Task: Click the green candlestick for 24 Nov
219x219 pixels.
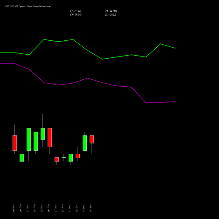Action: click(x=35, y=141)
